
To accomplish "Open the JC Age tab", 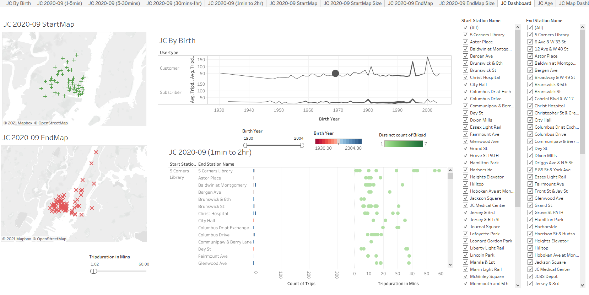I will 545,3.
